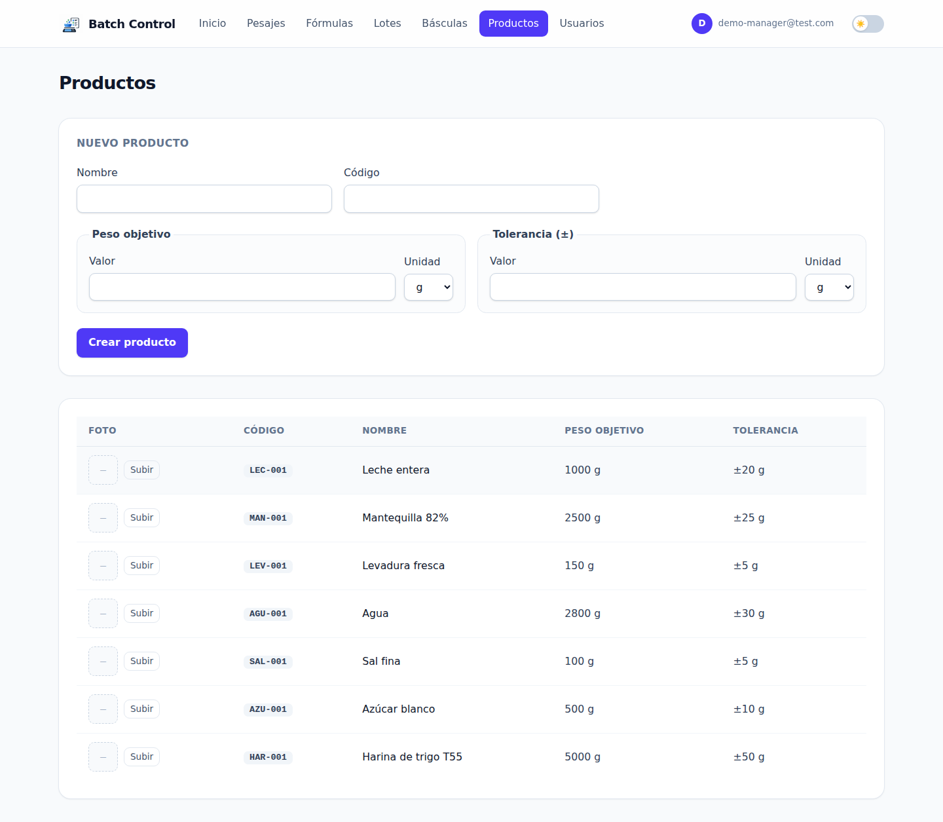Click the SAL-001 code badge
The height and width of the screenshot is (822, 943).
268,662
